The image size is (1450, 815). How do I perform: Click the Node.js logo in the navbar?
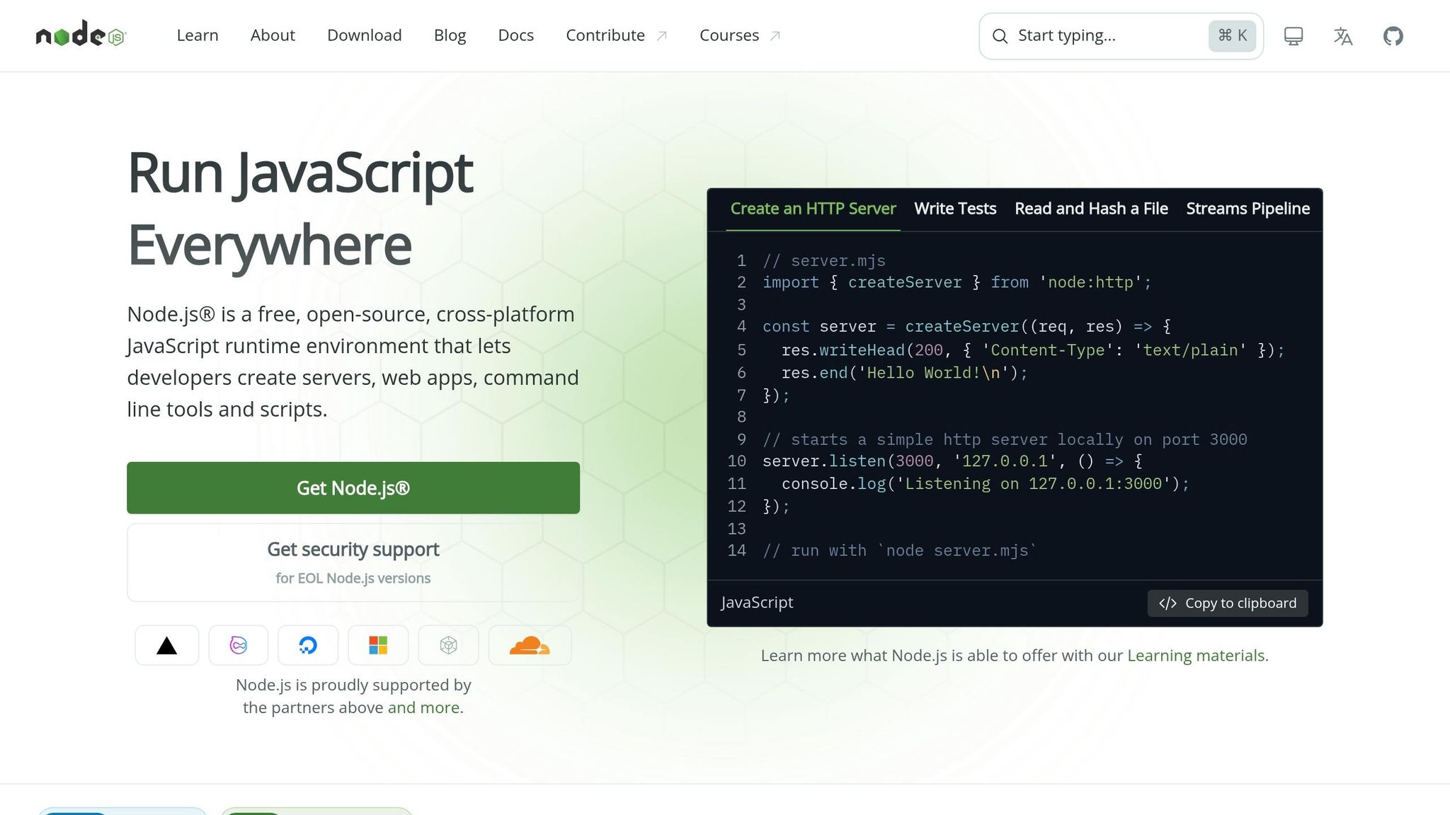tap(79, 35)
